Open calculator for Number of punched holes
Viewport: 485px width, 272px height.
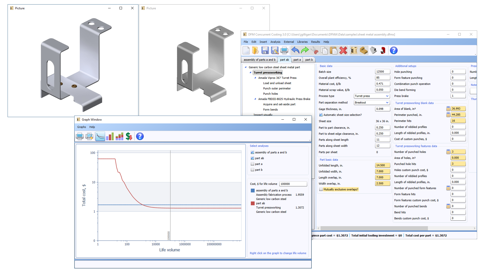coord(448,152)
